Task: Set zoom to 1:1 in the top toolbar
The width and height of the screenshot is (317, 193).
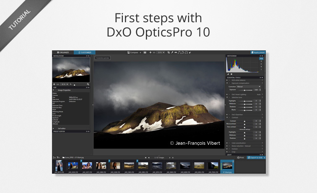Action: coord(154,52)
